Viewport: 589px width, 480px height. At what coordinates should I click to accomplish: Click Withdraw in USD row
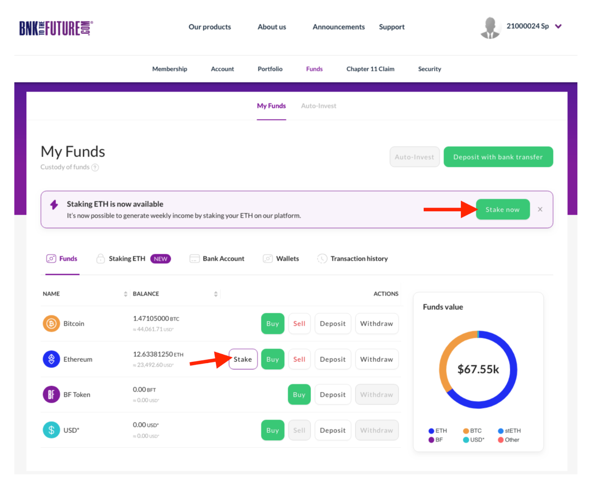377,430
